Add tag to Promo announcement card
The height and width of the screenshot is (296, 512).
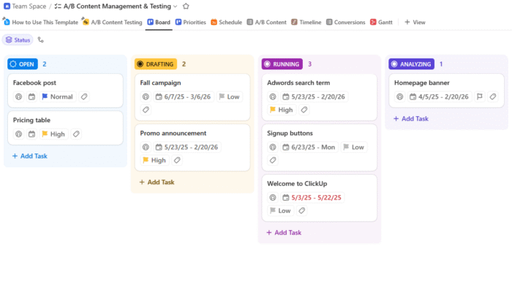click(177, 160)
